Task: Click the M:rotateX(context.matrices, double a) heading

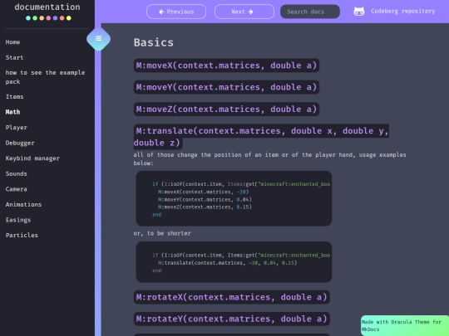Action: tap(232, 297)
